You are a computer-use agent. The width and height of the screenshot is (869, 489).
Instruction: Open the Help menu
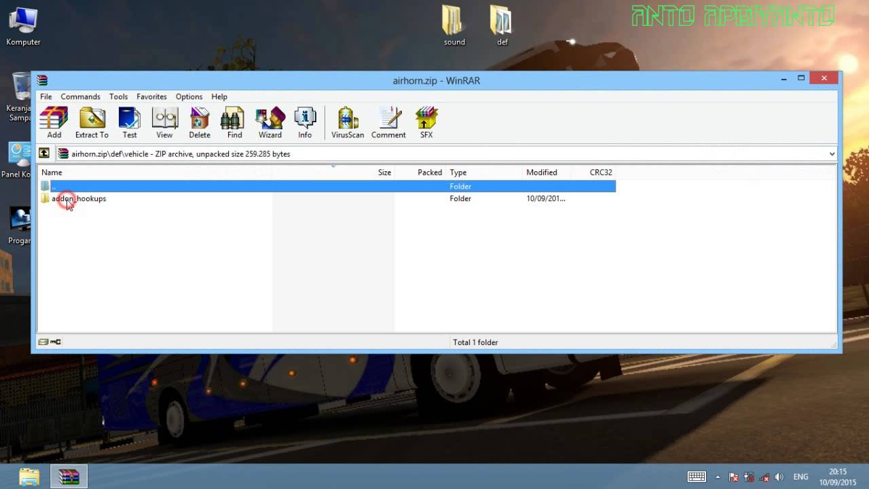click(219, 96)
